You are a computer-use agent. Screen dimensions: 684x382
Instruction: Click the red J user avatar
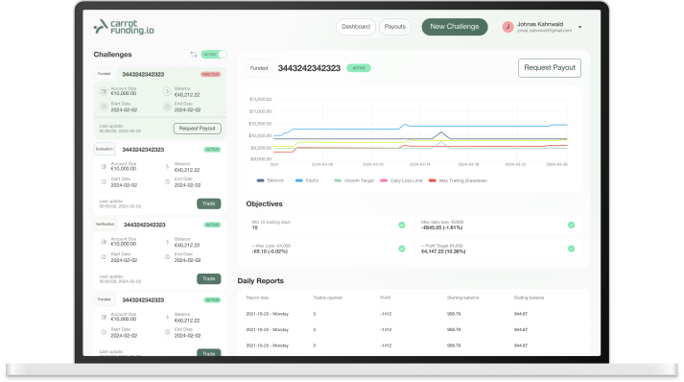click(507, 27)
